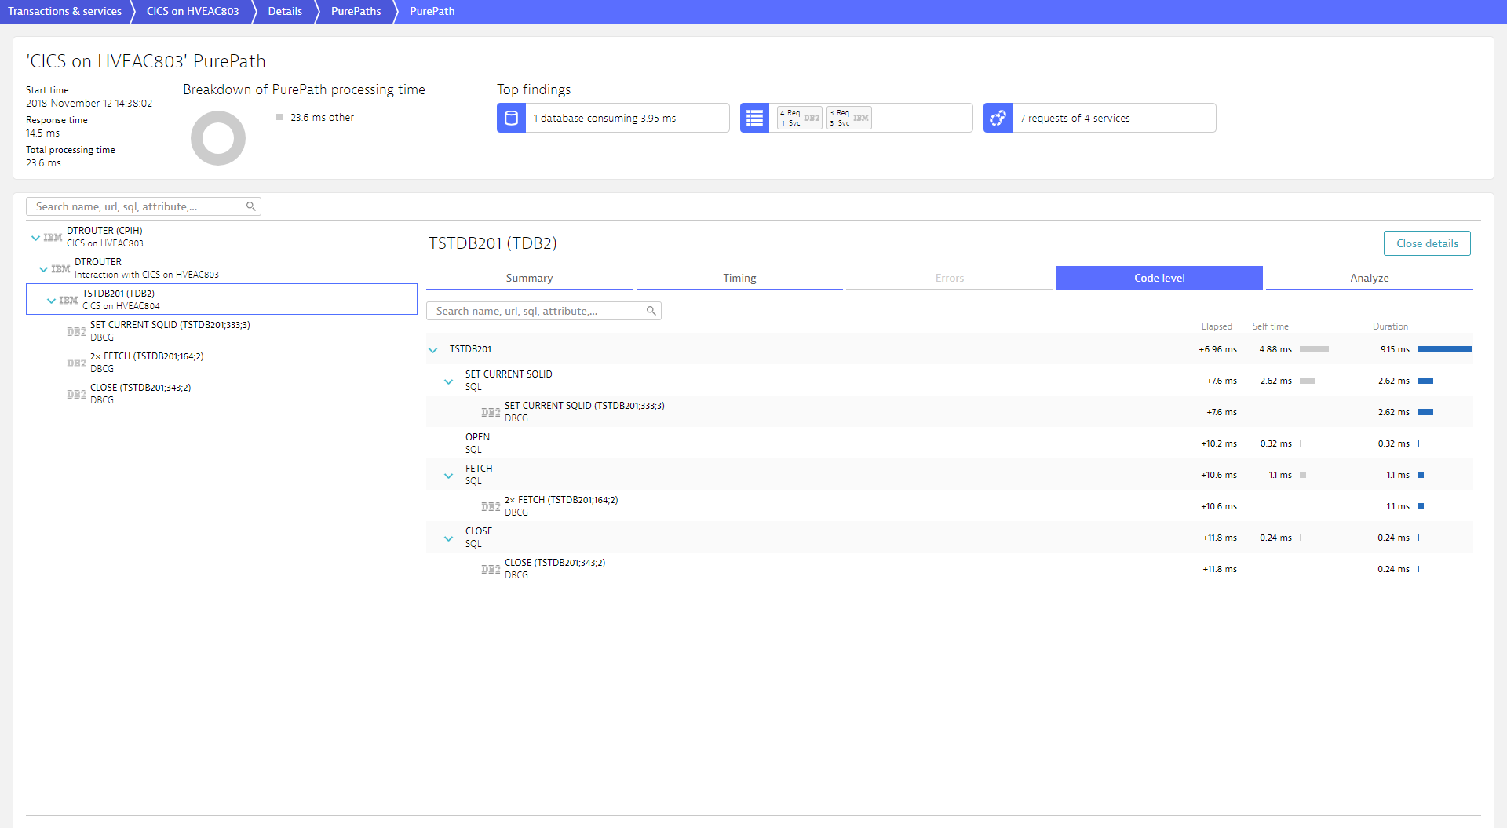Collapse the CLOSE SQL row
This screenshot has width=1507, height=828.
448,538
